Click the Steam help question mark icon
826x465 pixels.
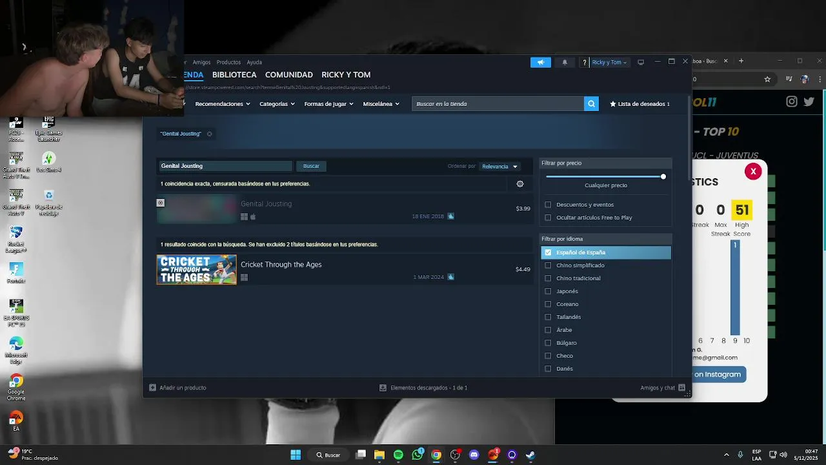click(585, 63)
